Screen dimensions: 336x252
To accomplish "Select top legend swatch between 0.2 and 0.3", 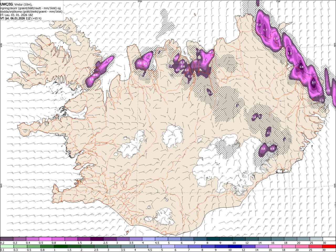I will coord(7,239).
